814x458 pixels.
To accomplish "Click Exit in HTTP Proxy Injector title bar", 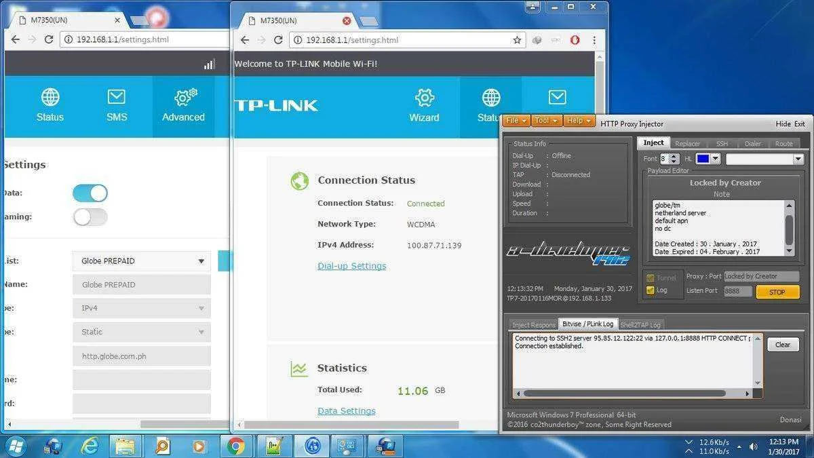I will click(800, 124).
